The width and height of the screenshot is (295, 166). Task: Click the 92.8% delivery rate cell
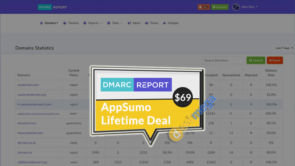(271, 95)
